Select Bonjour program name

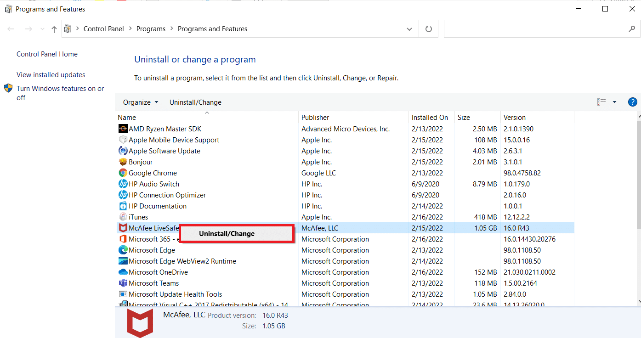141,162
